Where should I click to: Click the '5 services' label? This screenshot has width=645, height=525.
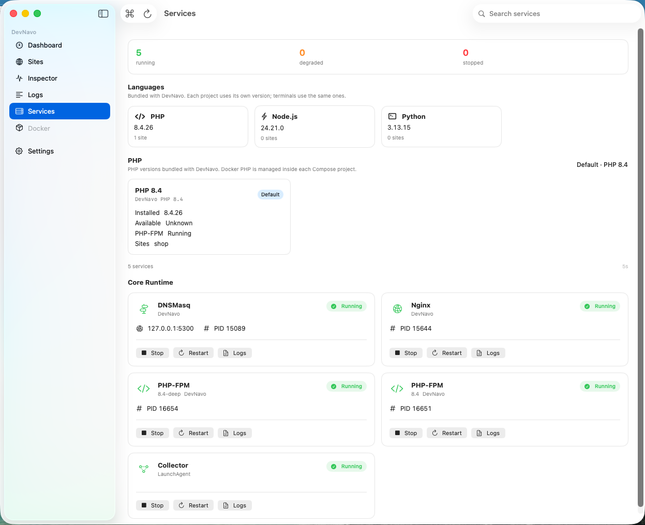tap(141, 267)
